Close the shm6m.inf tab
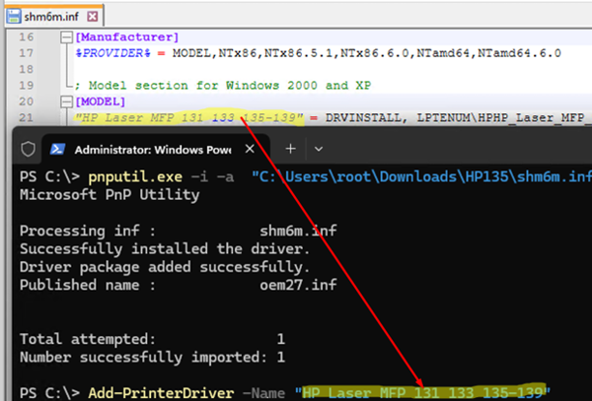The width and height of the screenshot is (592, 401). tap(93, 16)
